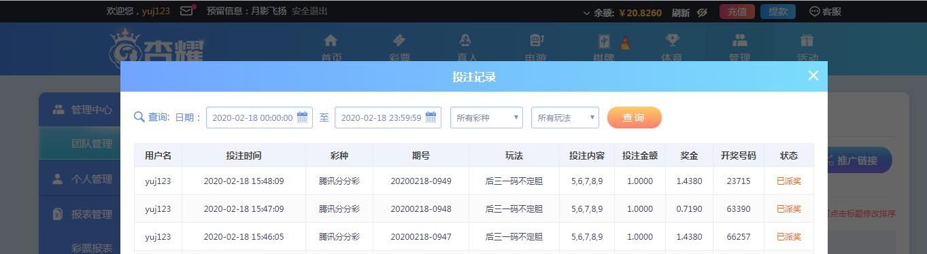Click the end date input field
Image resolution: width=927 pixels, height=254 pixels.
(x=388, y=117)
